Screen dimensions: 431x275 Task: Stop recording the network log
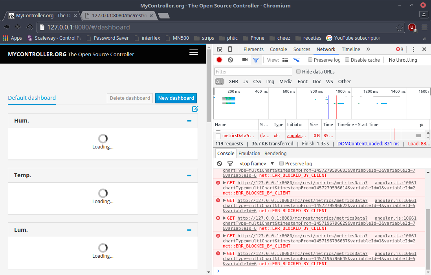tap(219, 60)
